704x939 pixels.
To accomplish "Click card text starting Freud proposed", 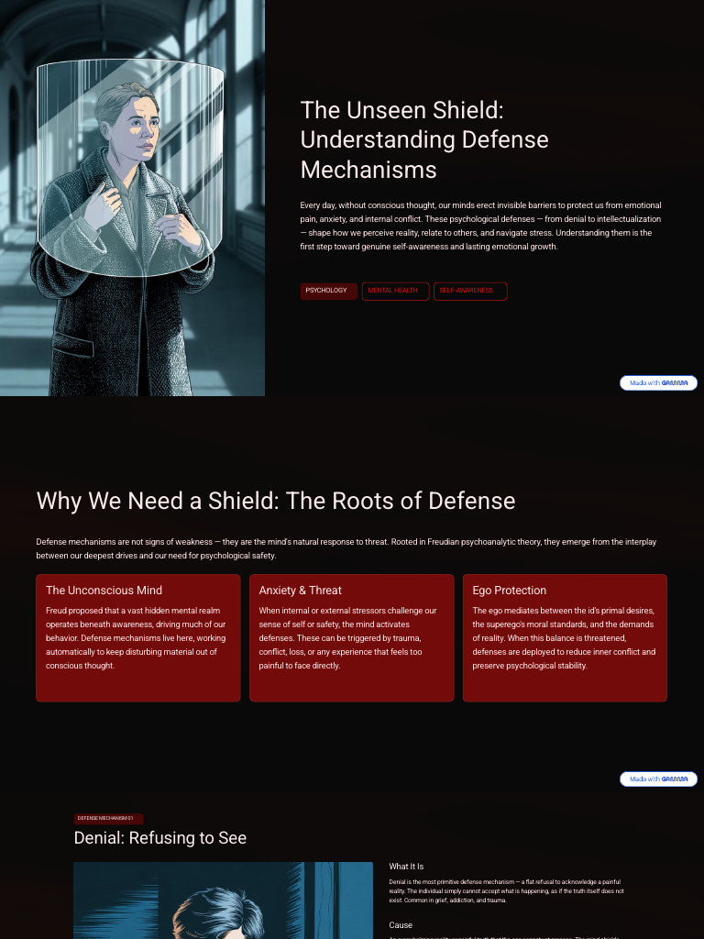I will click(x=136, y=638).
